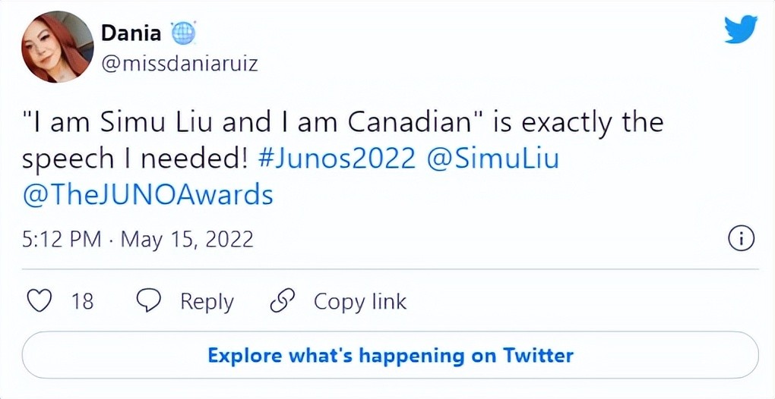Click the reply speech bubble icon
The width and height of the screenshot is (775, 399).
[x=148, y=301]
